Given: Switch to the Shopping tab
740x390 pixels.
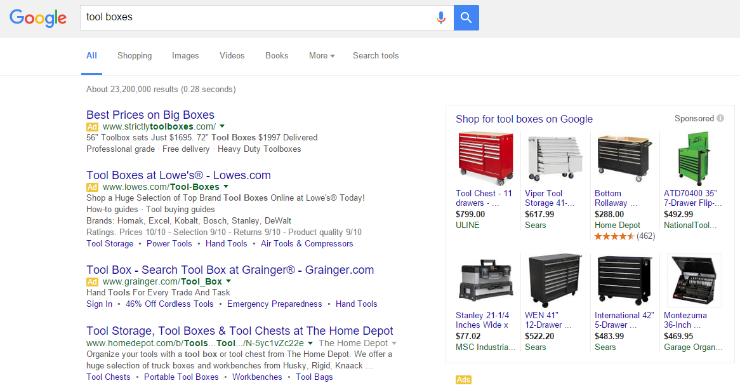Looking at the screenshot, I should coord(135,56).
